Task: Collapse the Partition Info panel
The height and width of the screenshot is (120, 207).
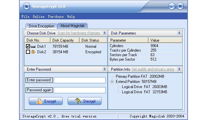Action: click(x=179, y=69)
